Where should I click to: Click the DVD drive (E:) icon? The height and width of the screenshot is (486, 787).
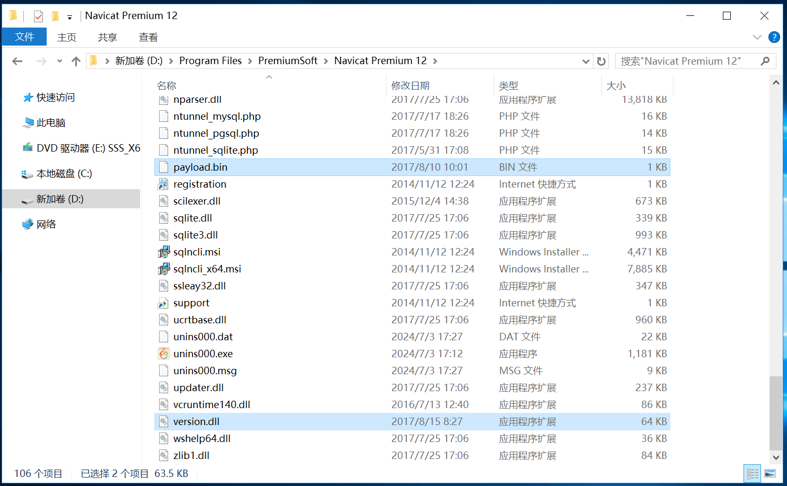tap(28, 148)
